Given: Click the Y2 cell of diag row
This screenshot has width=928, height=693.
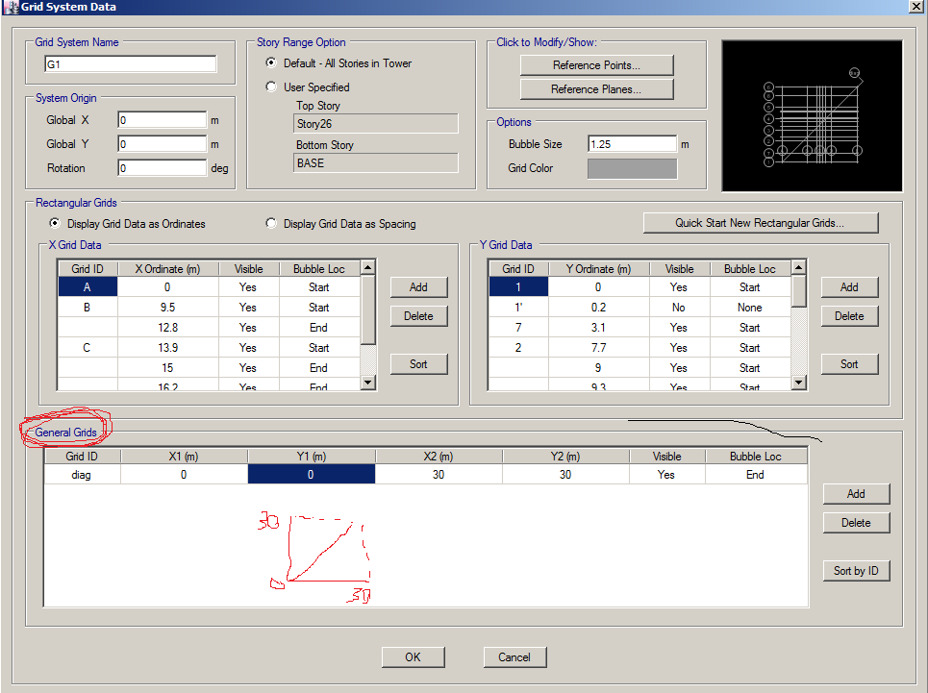Looking at the screenshot, I should [565, 475].
